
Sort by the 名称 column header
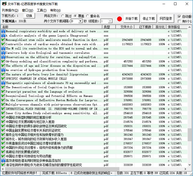pos(51,27)
